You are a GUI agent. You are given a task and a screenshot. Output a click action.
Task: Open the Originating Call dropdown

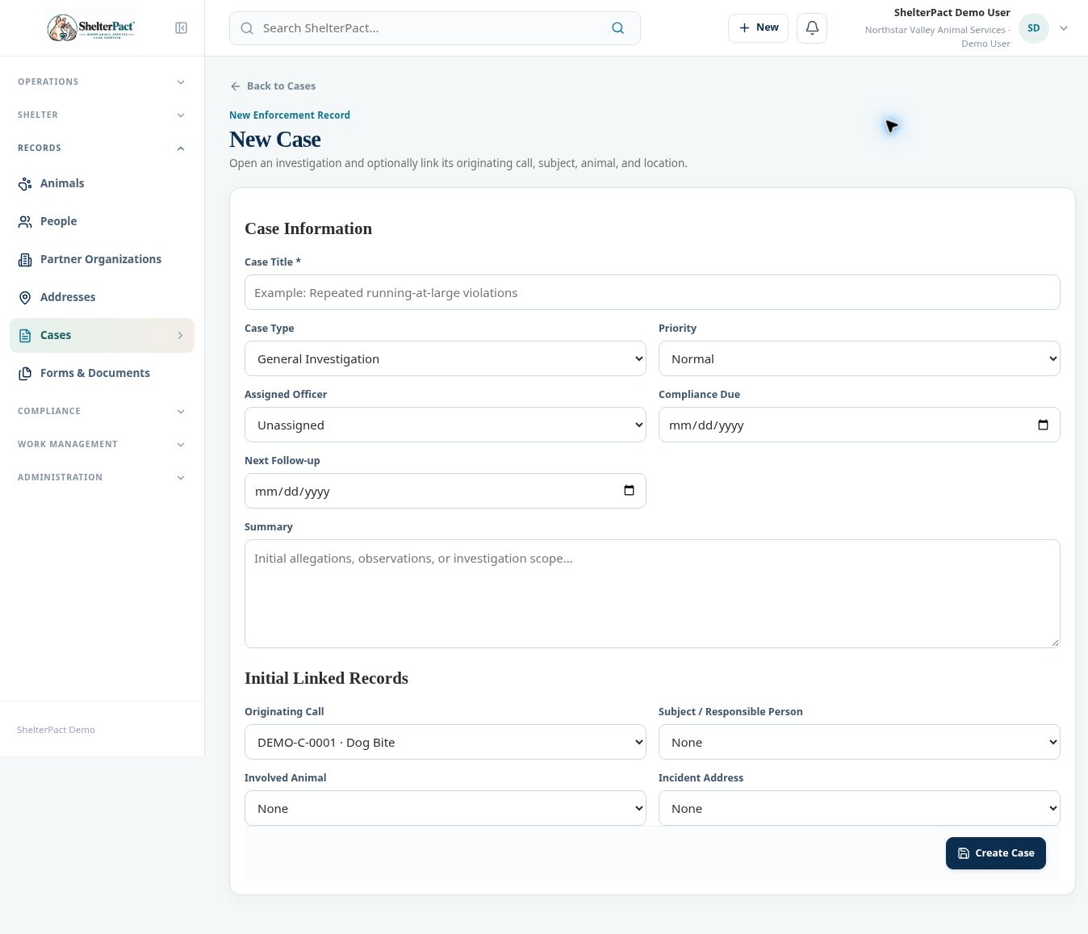tap(446, 742)
